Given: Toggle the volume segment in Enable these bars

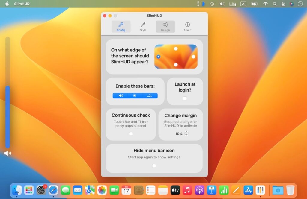Looking at the screenshot, I should [x=121, y=95].
